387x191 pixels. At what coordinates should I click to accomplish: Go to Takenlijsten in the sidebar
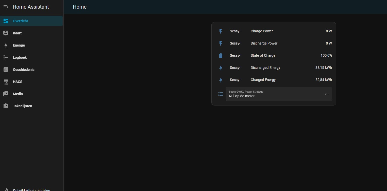[31, 106]
